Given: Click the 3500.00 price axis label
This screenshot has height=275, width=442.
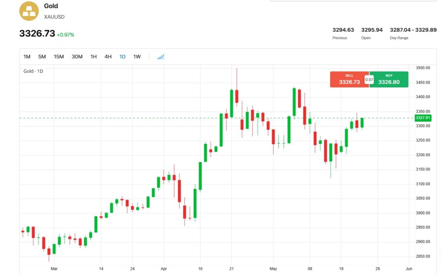Looking at the screenshot, I should click(423, 68).
